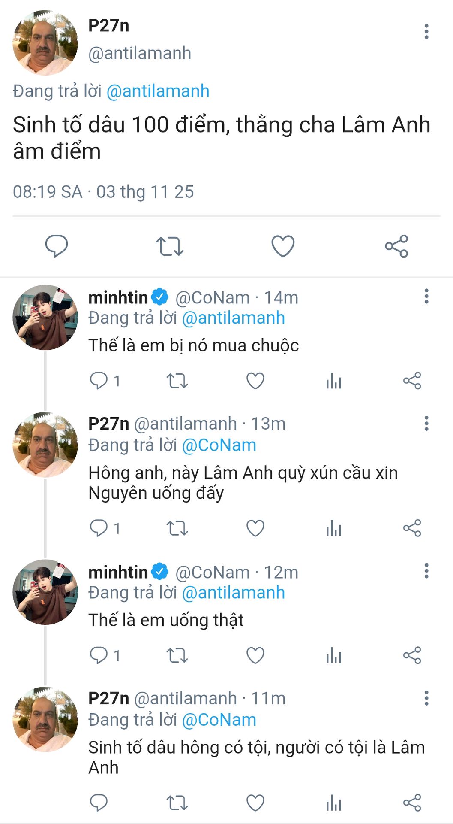Share the main P27n tweet
Viewport: 453px width, 824px height.
pyautogui.click(x=396, y=246)
